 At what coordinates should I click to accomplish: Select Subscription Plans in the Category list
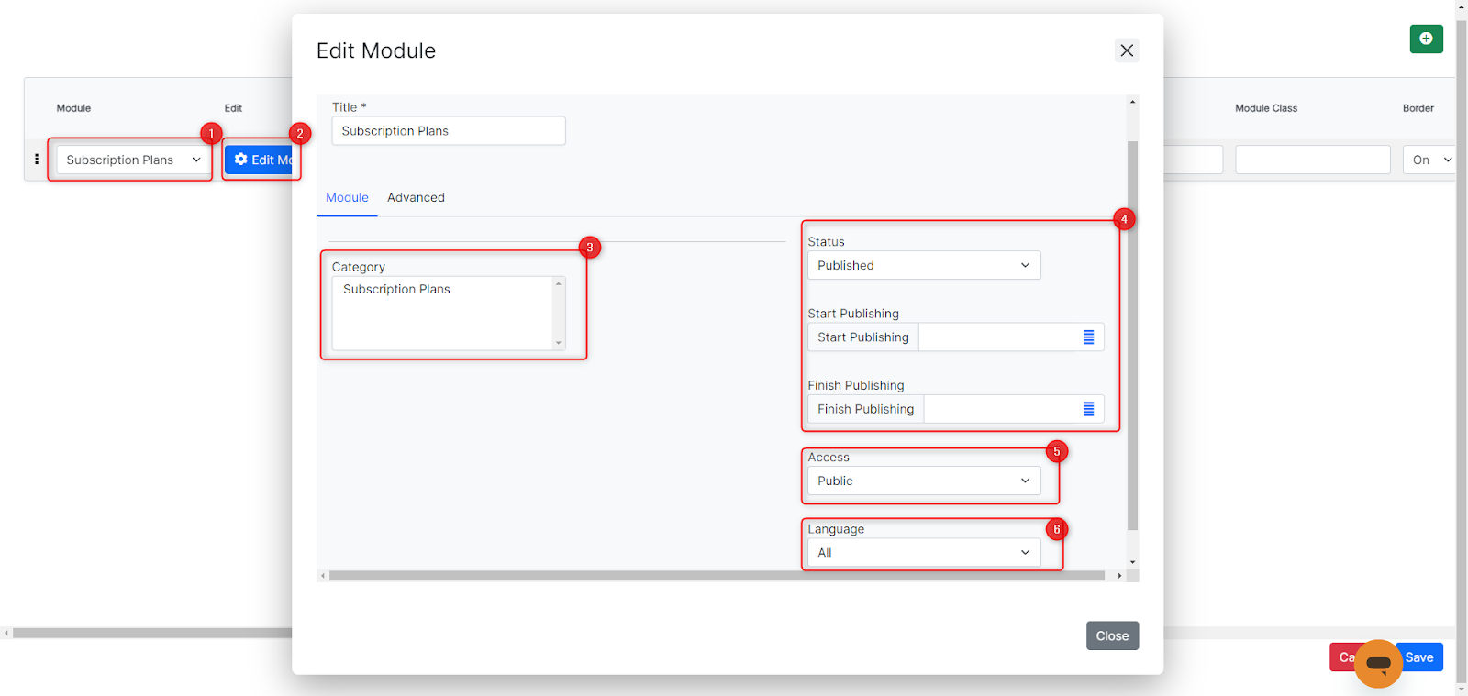tap(396, 289)
